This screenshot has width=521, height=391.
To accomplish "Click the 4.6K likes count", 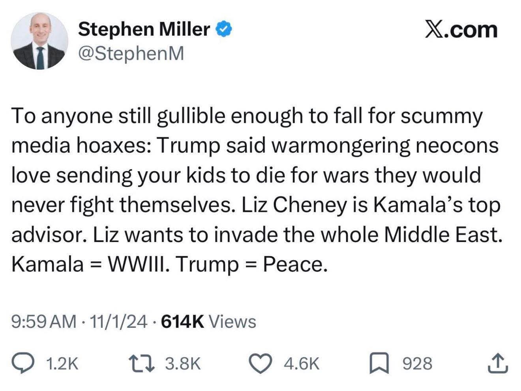I will tap(301, 363).
